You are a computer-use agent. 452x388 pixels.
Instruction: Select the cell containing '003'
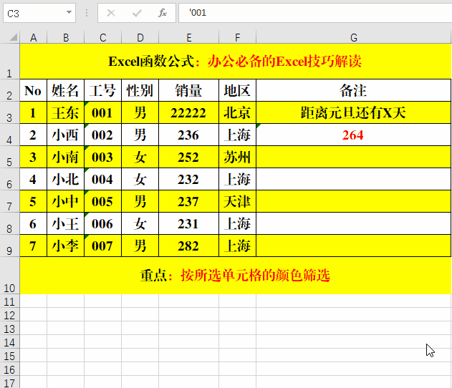(x=102, y=157)
